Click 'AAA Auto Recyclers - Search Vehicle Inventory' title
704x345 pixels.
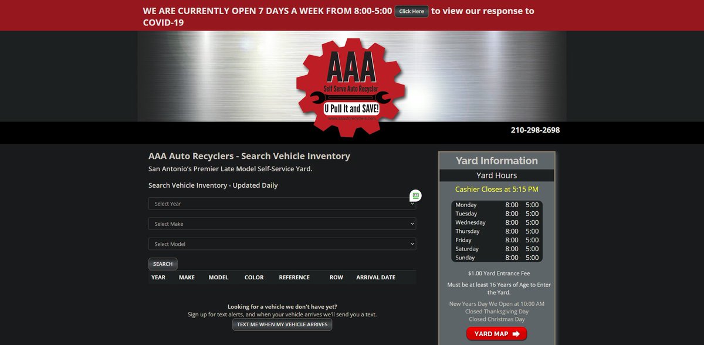pyautogui.click(x=249, y=156)
